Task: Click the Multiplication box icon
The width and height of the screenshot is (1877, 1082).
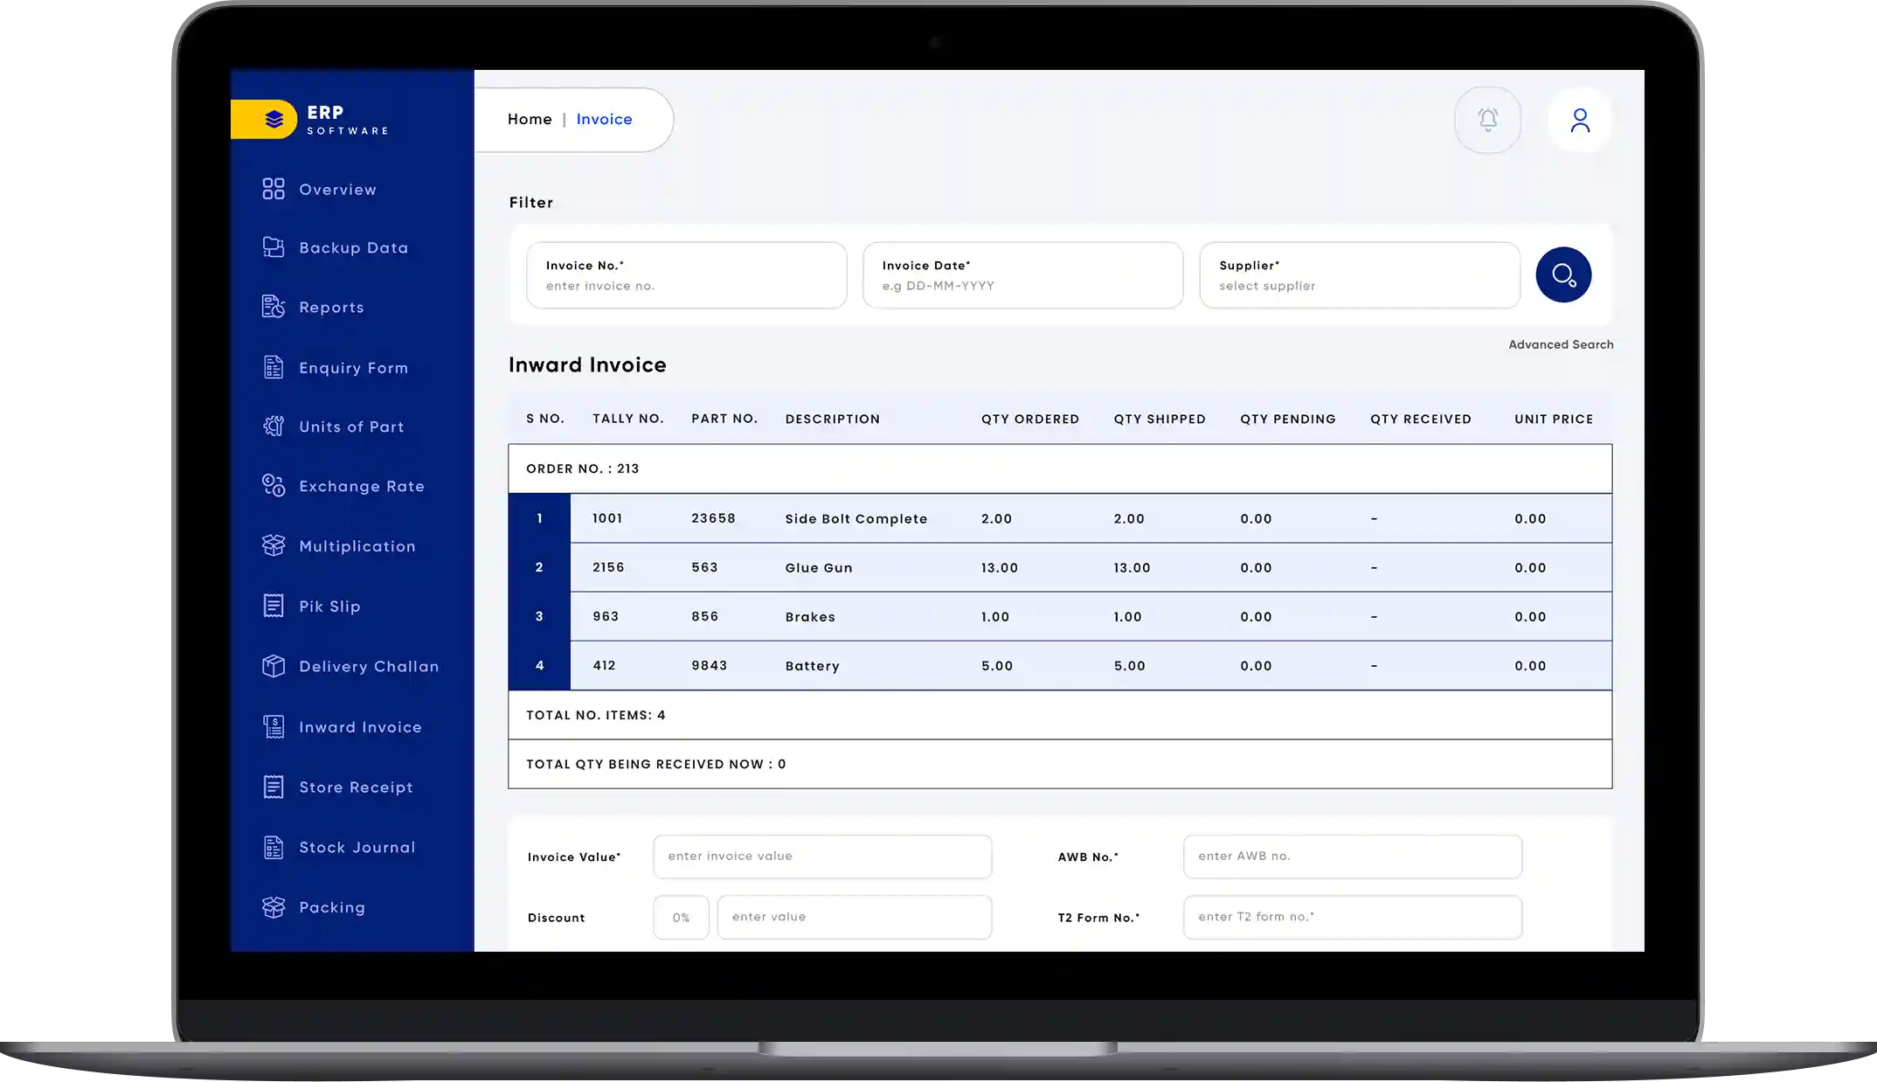Action: click(274, 545)
